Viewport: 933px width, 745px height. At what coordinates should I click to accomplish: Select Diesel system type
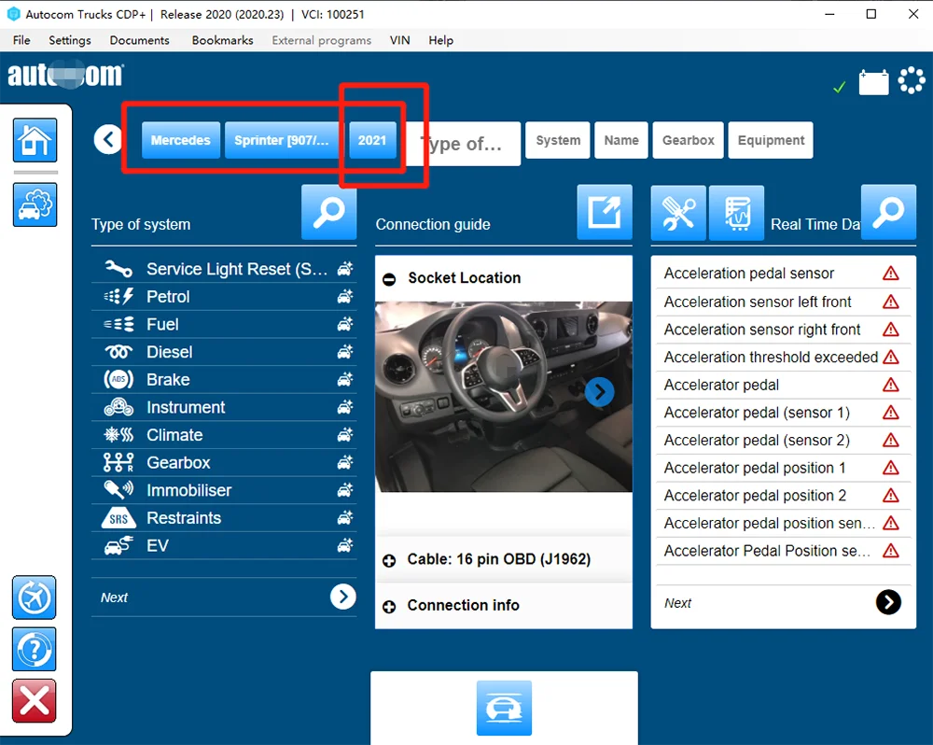224,352
